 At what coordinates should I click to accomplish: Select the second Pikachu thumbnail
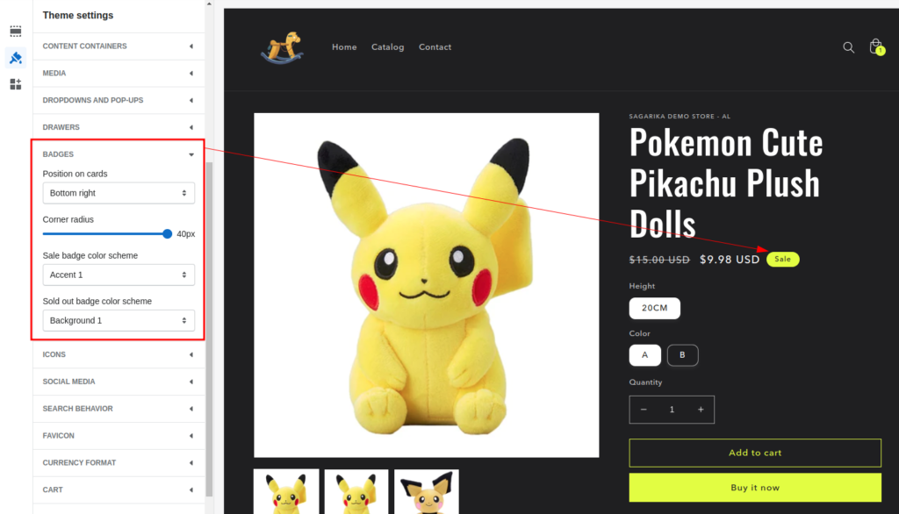356,492
